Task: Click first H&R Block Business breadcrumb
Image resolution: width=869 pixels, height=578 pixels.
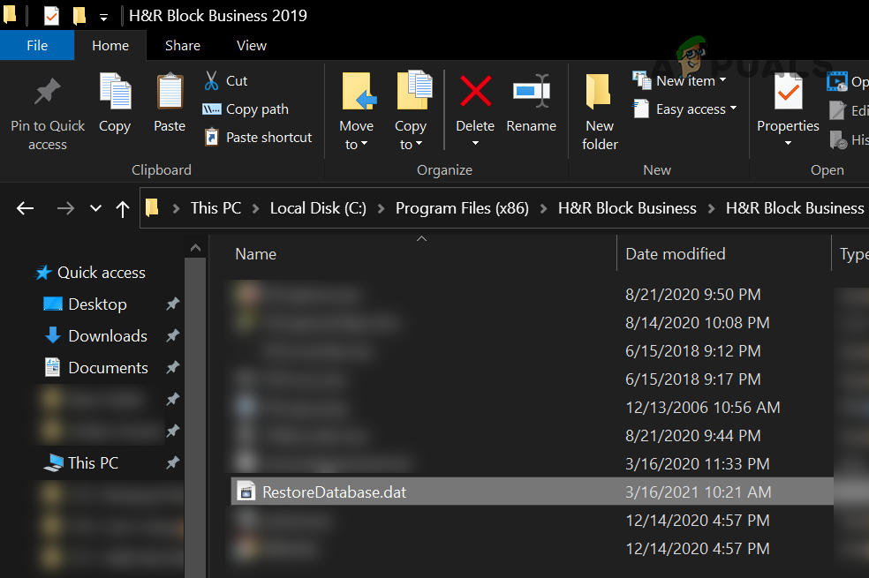Action: tap(627, 208)
